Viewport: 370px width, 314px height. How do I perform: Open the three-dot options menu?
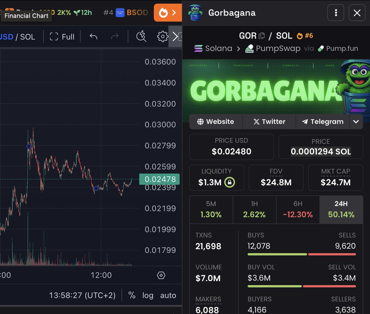click(x=336, y=13)
